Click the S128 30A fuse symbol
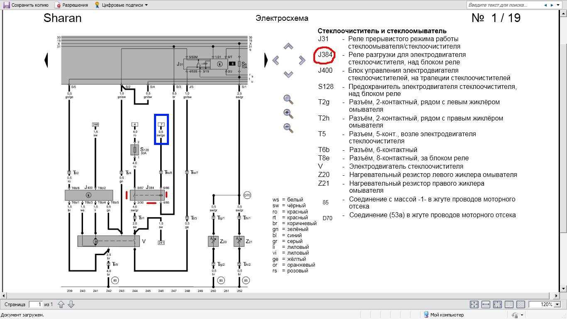 [x=134, y=150]
